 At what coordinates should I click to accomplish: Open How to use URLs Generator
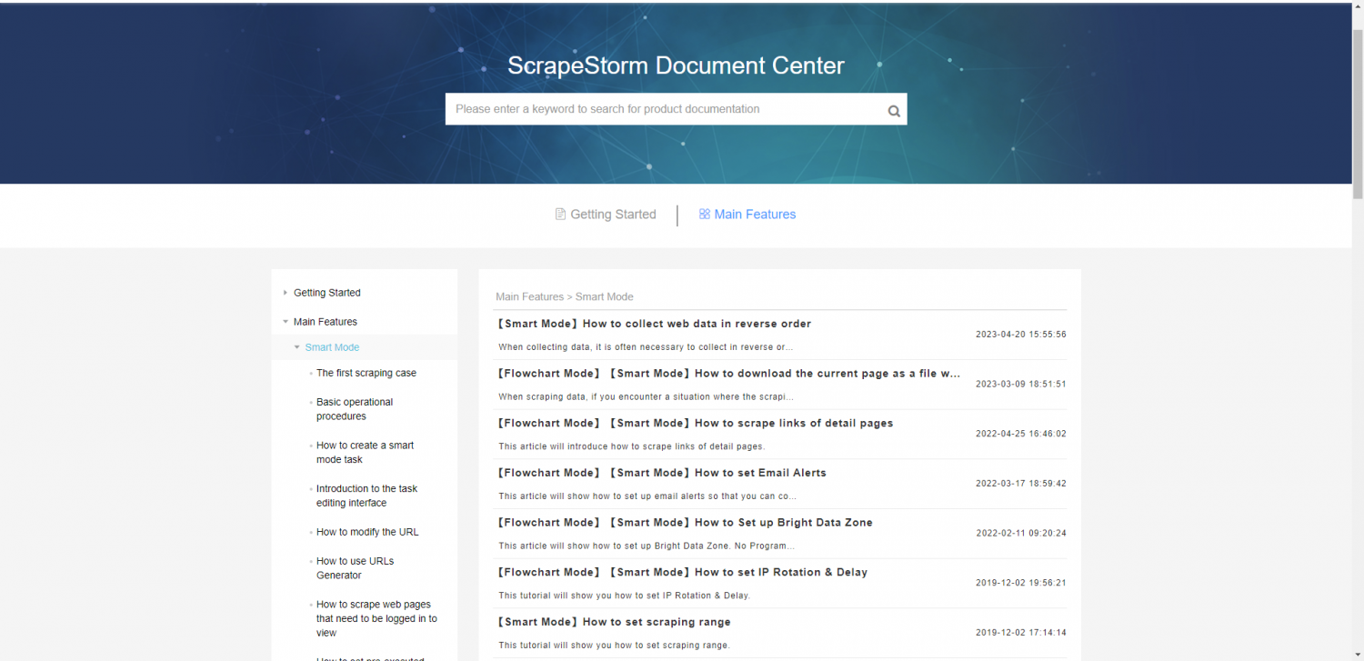[x=355, y=568]
